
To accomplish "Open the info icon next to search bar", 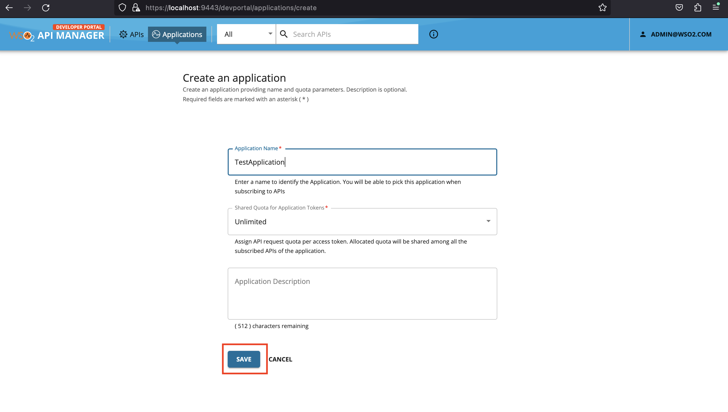I will tap(433, 34).
